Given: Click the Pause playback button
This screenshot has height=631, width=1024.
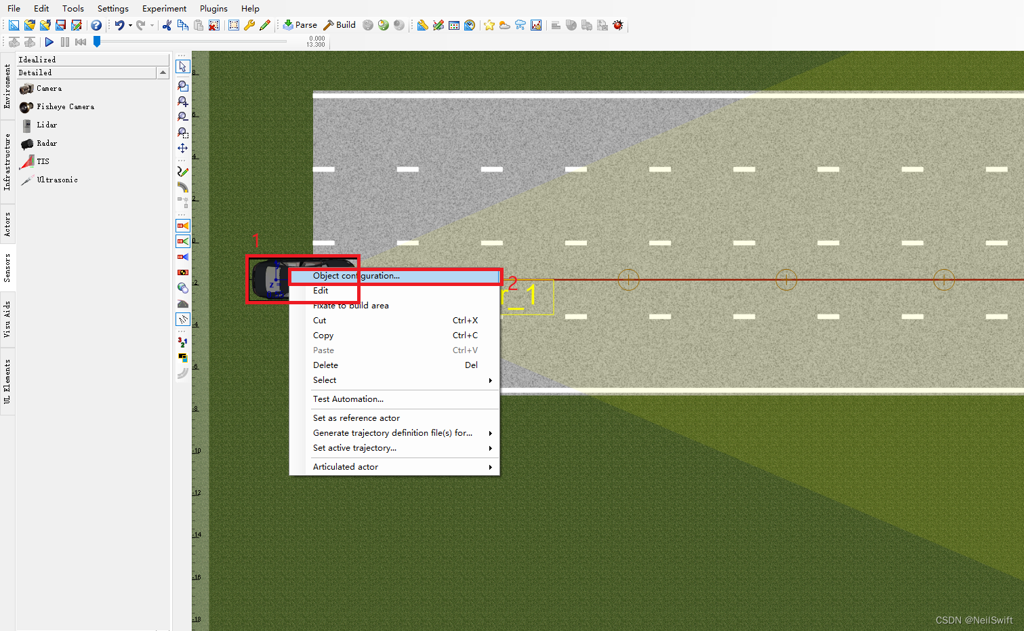Looking at the screenshot, I should click(x=65, y=42).
